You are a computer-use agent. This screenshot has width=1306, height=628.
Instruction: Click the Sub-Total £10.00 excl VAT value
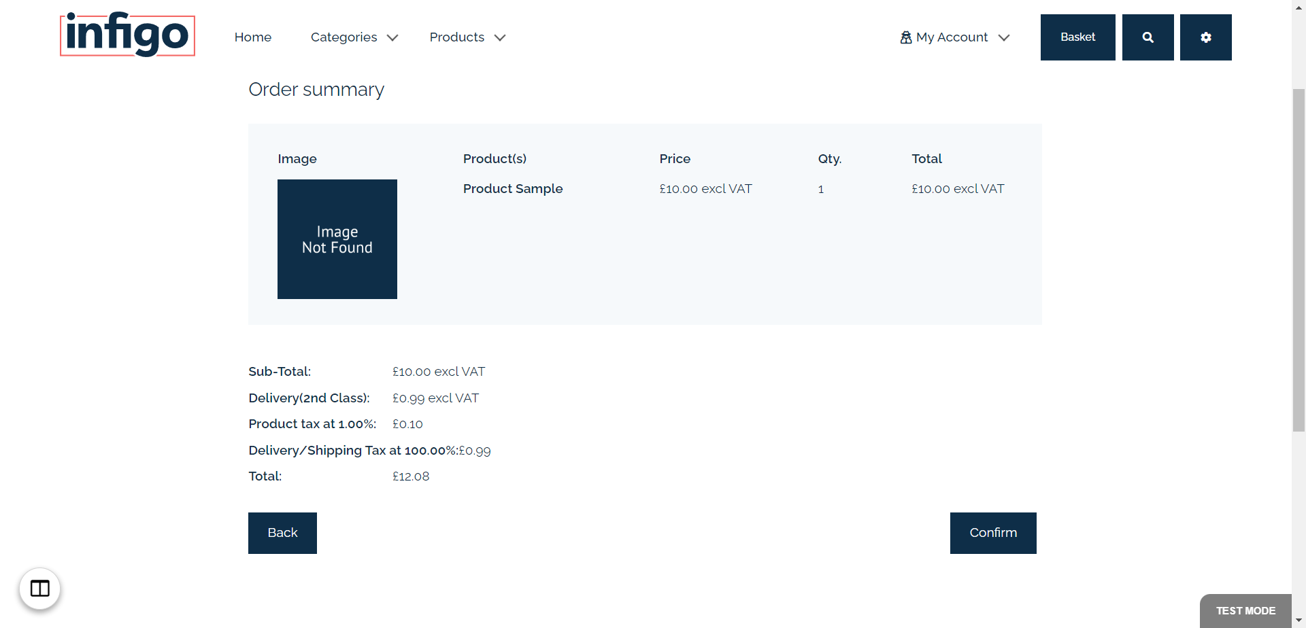[x=439, y=372]
